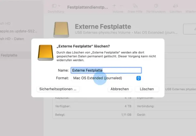Cancel with the Abbrechen button
Viewport: 196px width, 136px height.
pos(120,89)
